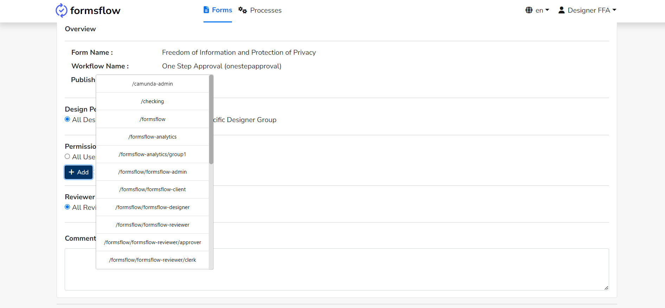
Task: Click the Add button
Action: 79,172
